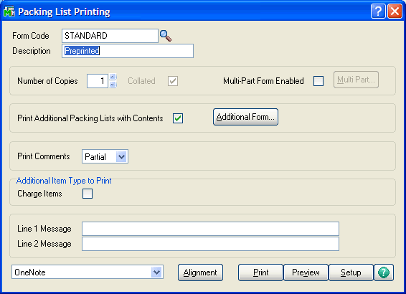Uncheck Print Additional Packing Lists with Contents

(178, 118)
